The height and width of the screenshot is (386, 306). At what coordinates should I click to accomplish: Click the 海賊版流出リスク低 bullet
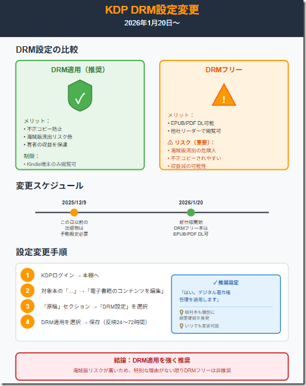48,137
